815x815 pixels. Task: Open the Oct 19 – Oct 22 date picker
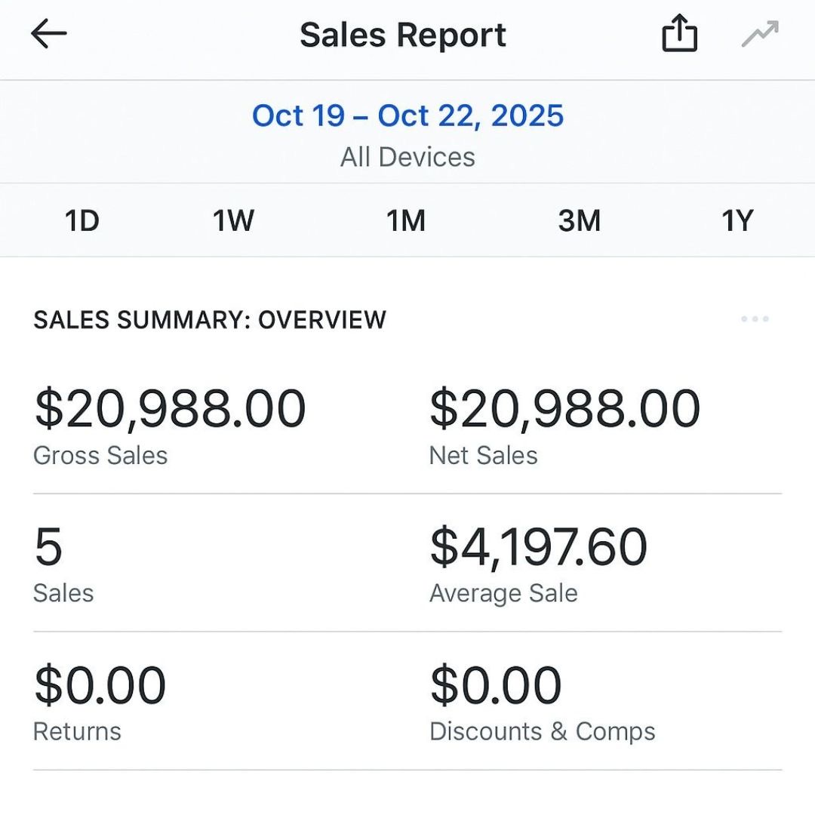click(x=407, y=116)
